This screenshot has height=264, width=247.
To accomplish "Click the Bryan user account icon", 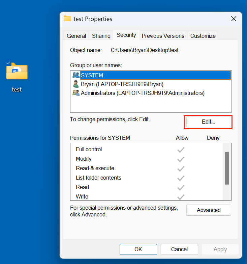I will (x=76, y=84).
